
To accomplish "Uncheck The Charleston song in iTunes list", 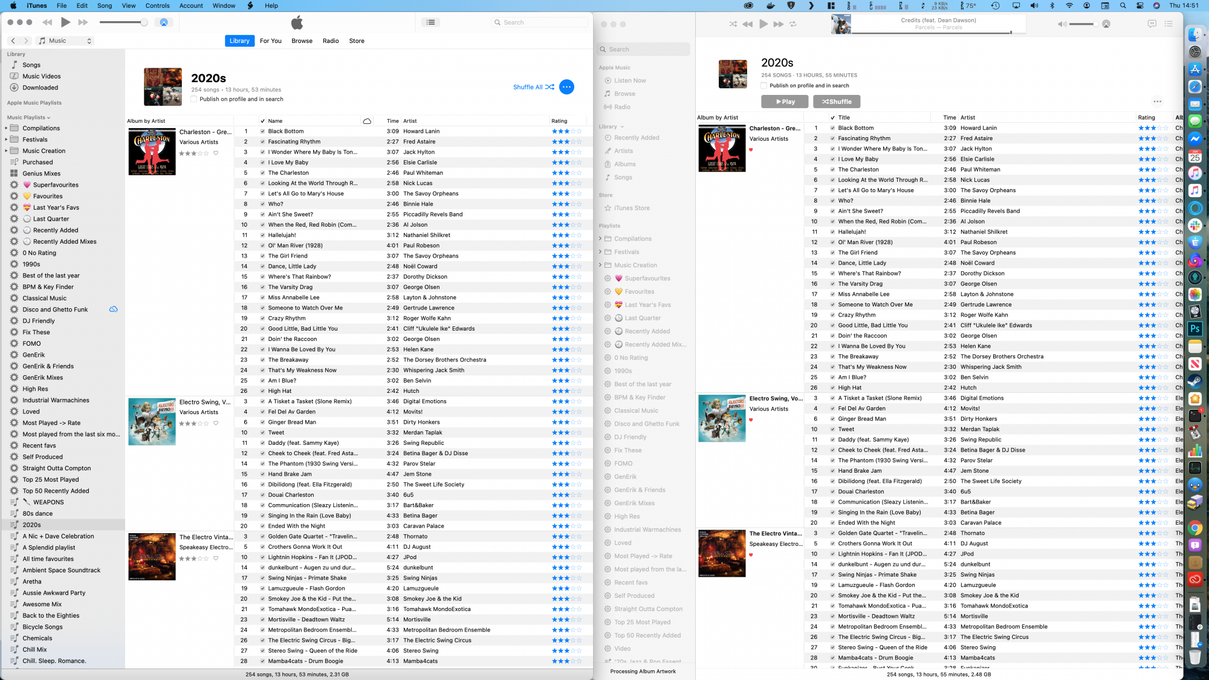I will pos(262,173).
